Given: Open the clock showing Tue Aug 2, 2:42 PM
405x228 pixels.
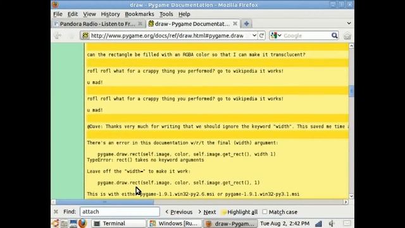Looking at the screenshot, I should click(x=285, y=224).
